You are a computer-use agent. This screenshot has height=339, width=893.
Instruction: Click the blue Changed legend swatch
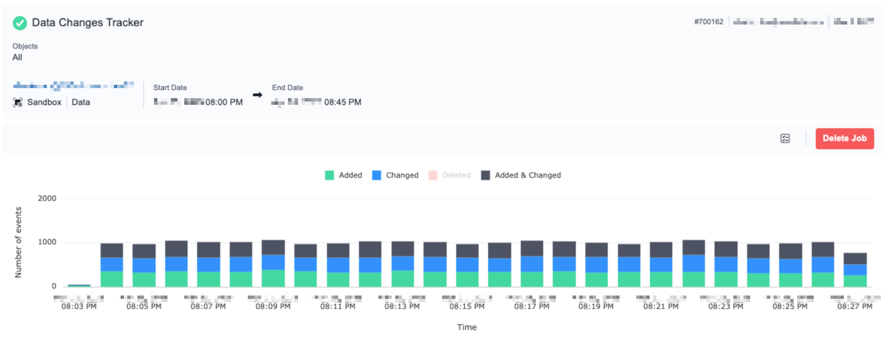[377, 175]
